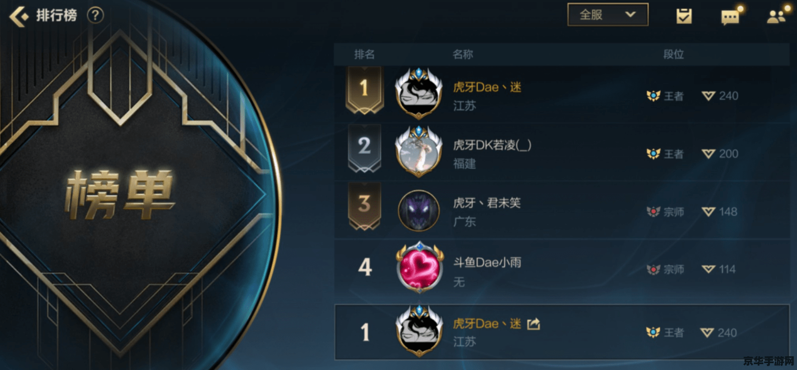Select my own rank row at bottom

[562, 332]
